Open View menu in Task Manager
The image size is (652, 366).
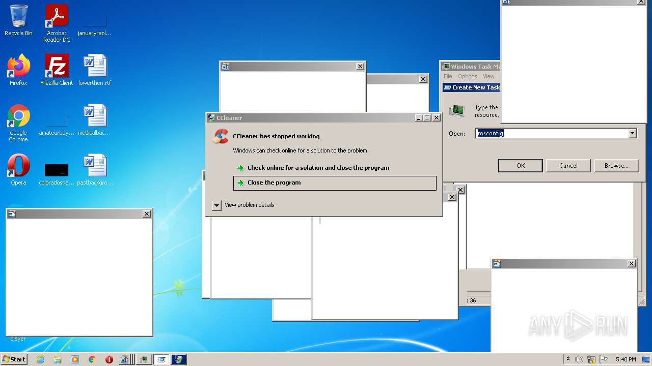(488, 76)
